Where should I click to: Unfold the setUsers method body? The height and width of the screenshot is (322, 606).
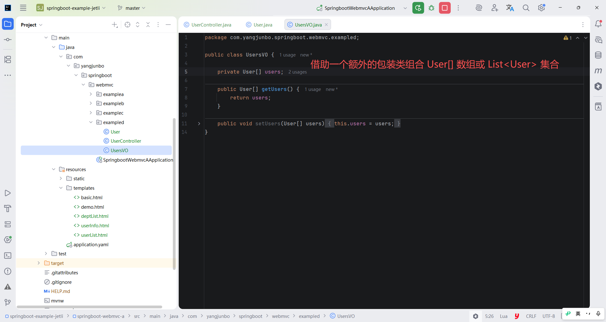199,123
